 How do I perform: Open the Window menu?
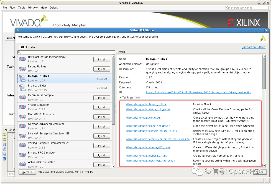tap(33, 8)
